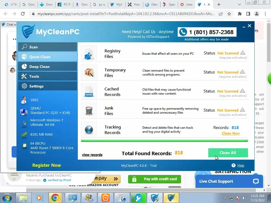The width and height of the screenshot is (271, 203).
Task: Toggle the Chrome side panel icon
Action: click(x=248, y=14)
